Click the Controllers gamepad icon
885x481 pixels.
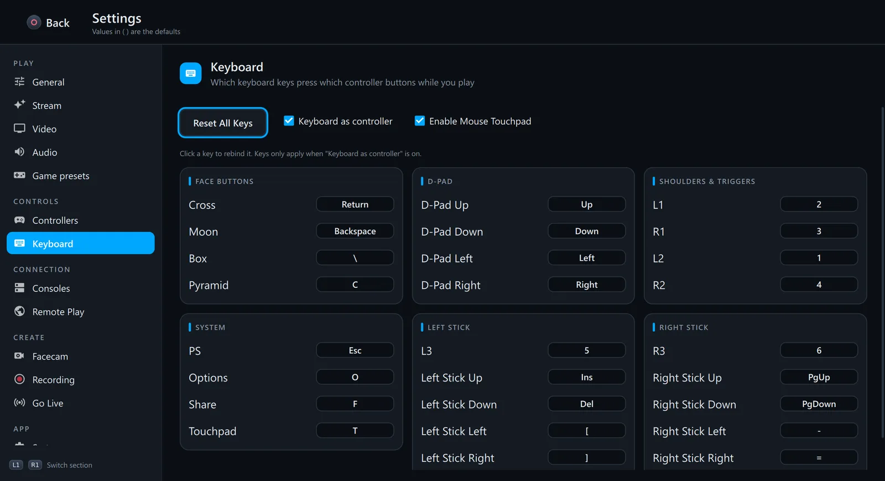(19, 220)
